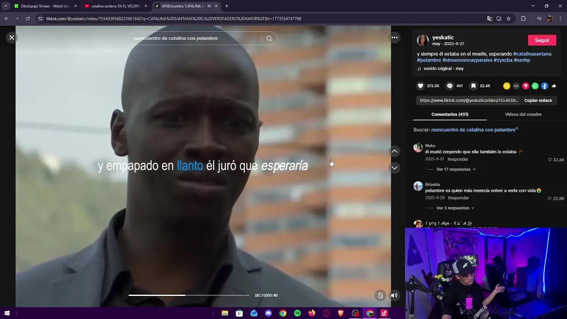Open File Explorer from taskbar
Screen dimensions: 567x319
click(x=225, y=313)
